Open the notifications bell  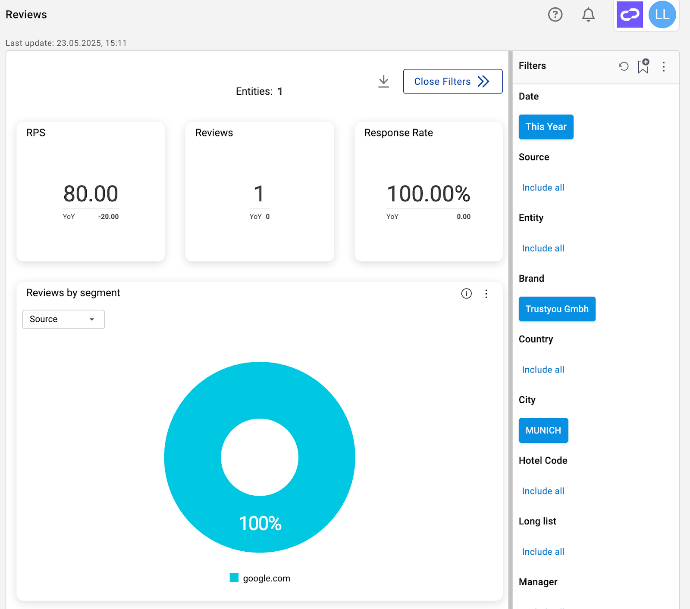(588, 15)
